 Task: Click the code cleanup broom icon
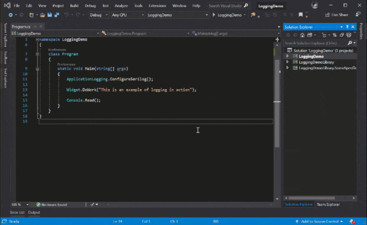click(x=93, y=205)
